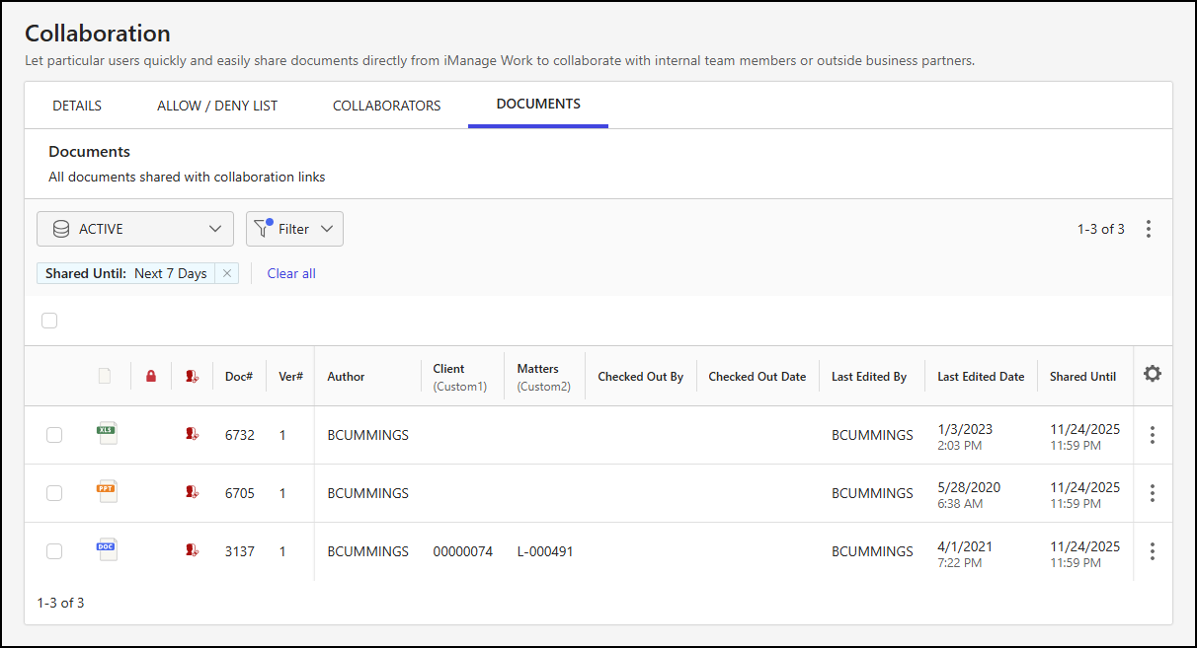Open the column settings gear icon
This screenshot has width=1197, height=648.
(1153, 375)
